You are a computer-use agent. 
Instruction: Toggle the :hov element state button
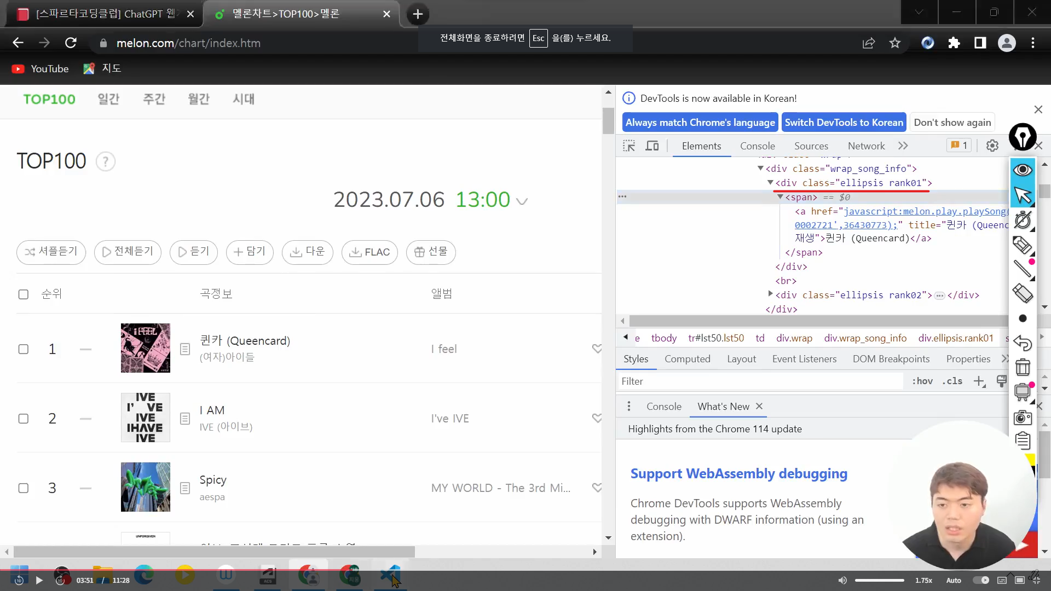(x=922, y=381)
